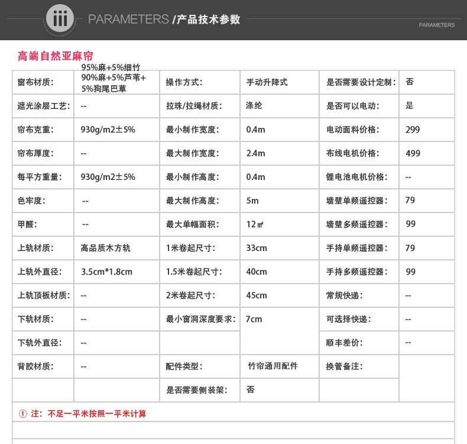Screen dimensions: 467x444
Task: Click the value 竹帘通用配件
Action: pos(273,366)
